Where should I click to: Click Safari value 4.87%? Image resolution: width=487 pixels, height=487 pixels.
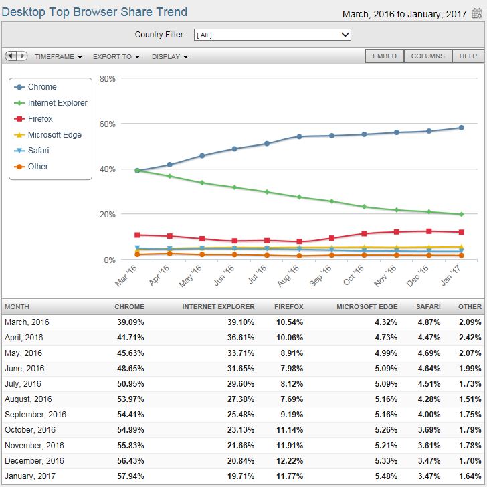tap(429, 322)
